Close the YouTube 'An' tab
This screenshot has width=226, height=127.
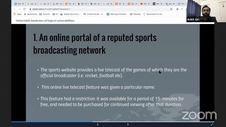pyautogui.click(x=149, y=4)
